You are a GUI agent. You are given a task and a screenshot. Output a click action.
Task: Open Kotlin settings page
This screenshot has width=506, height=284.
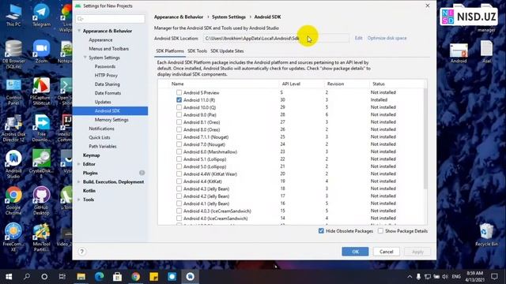click(x=89, y=191)
